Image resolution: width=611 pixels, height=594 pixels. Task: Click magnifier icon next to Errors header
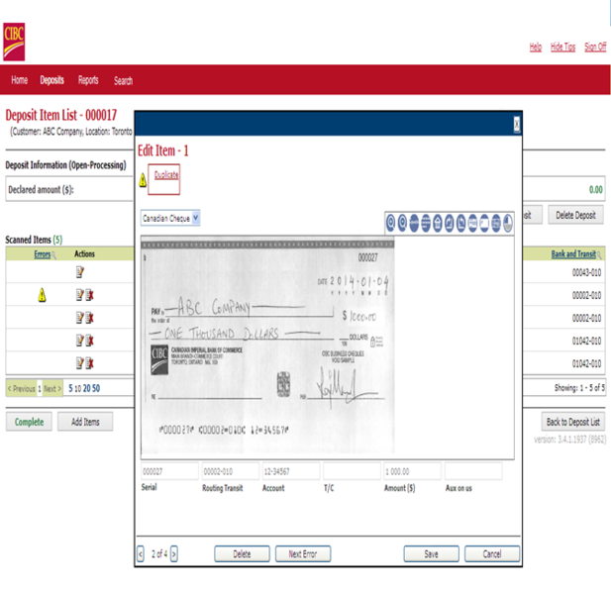pyautogui.click(x=53, y=255)
